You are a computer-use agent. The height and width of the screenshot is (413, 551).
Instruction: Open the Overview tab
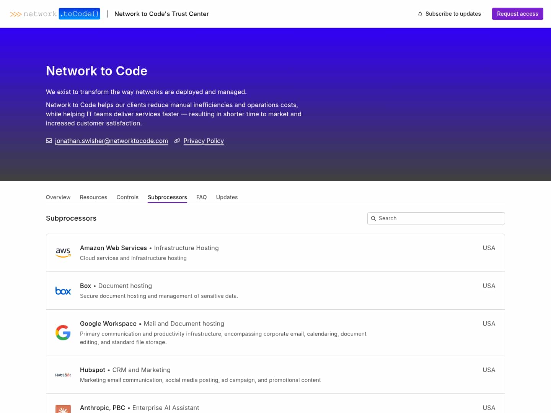pos(58,197)
